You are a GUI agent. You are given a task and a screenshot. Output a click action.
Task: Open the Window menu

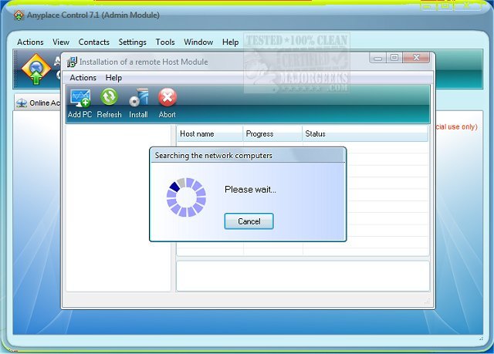coord(198,42)
